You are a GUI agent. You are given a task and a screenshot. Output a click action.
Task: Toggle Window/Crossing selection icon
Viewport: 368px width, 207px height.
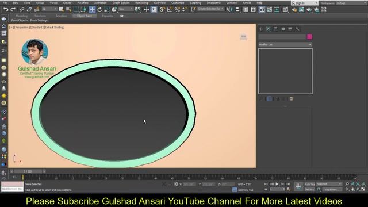[x=83, y=10]
